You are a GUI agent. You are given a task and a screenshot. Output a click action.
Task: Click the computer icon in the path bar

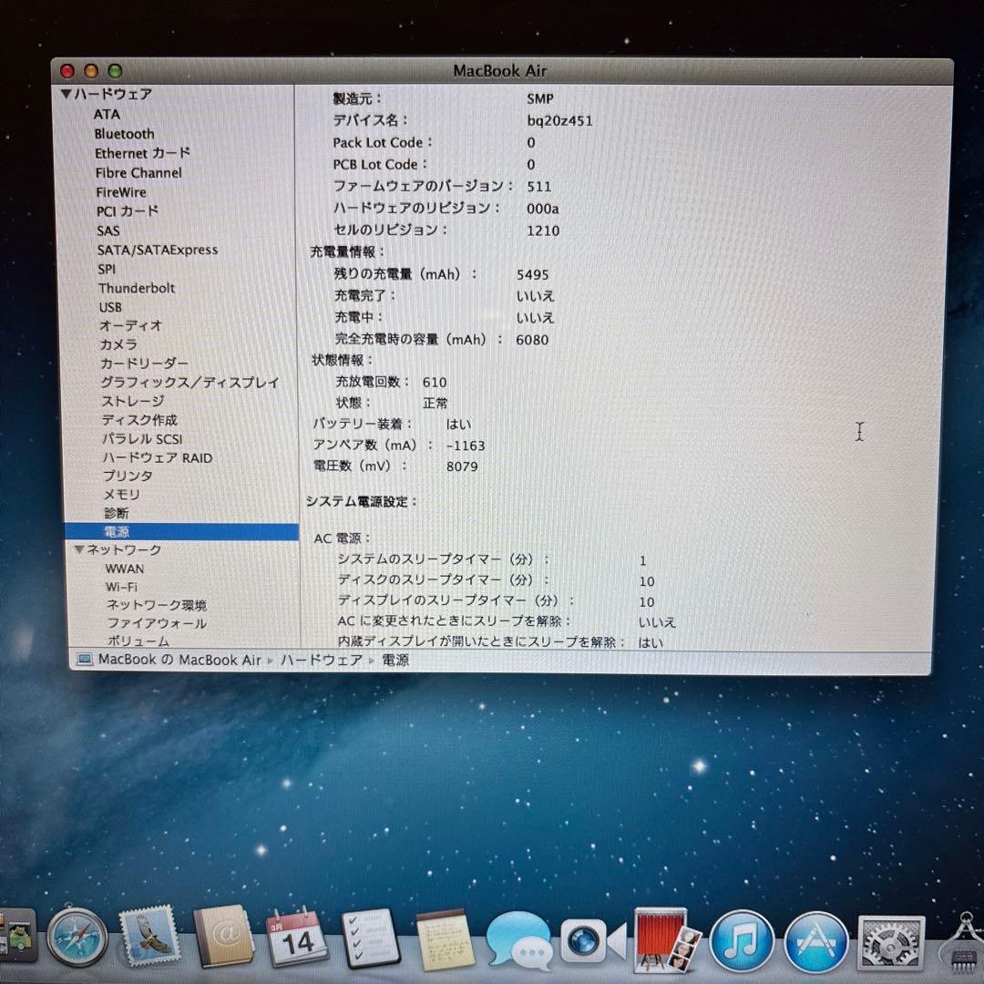click(84, 660)
